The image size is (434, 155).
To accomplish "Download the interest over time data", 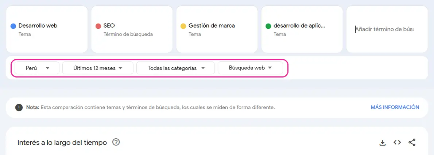I will pos(382,143).
